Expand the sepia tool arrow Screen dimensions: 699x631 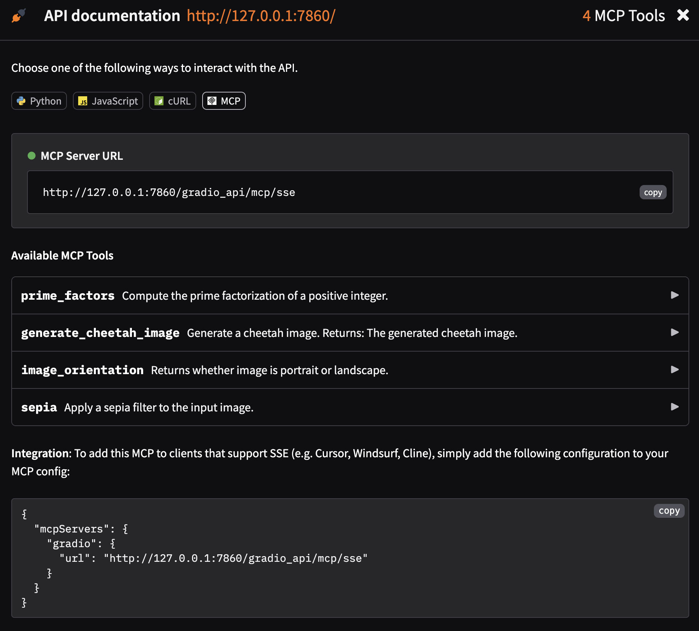coord(675,407)
